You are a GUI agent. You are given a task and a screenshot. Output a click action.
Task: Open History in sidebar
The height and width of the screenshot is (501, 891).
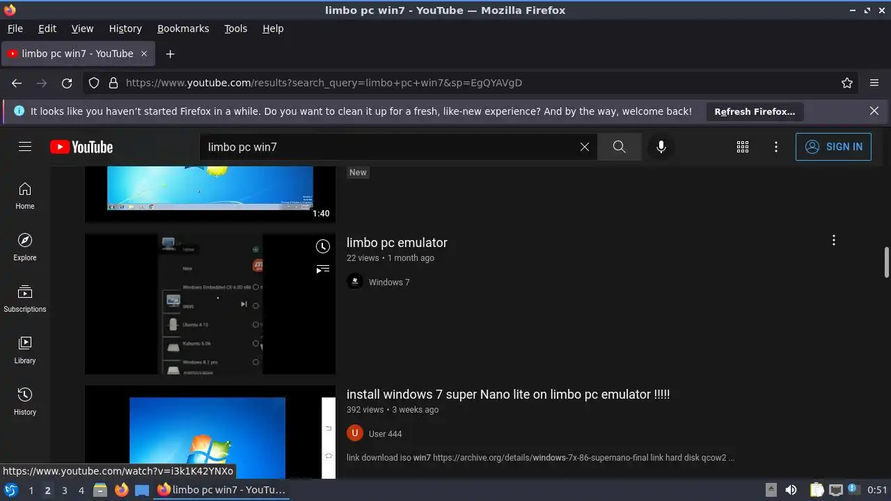coord(25,402)
